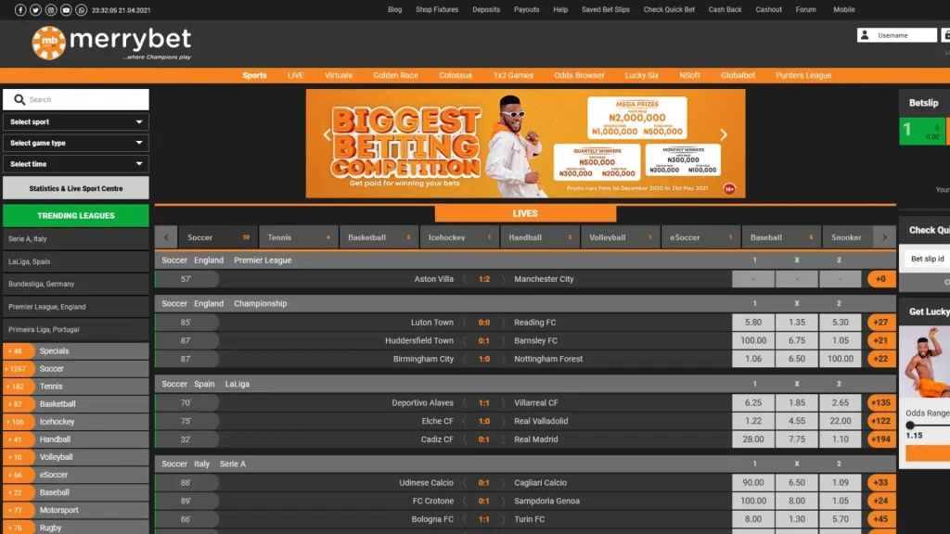Open the WhatsApp social icon
This screenshot has height=534, width=950.
(x=82, y=10)
